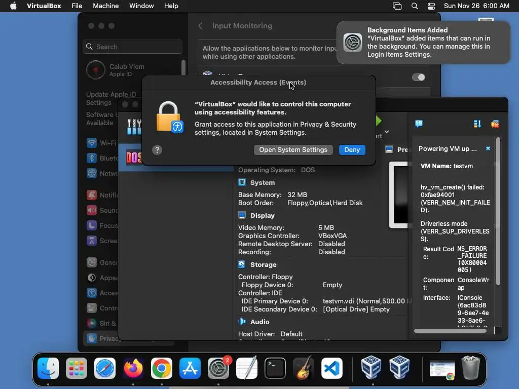Open the Machine menu
The width and height of the screenshot is (519, 389).
pyautogui.click(x=105, y=6)
